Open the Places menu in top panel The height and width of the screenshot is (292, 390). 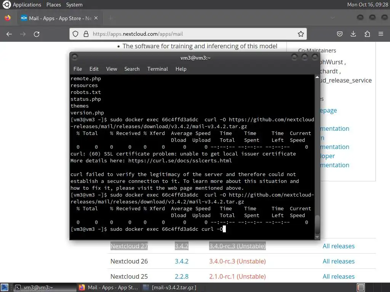click(54, 5)
